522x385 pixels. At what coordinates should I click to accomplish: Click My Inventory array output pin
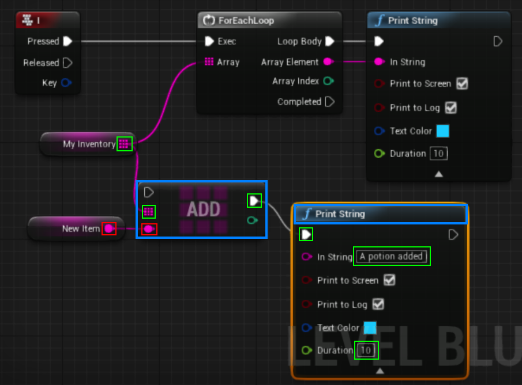(x=124, y=144)
